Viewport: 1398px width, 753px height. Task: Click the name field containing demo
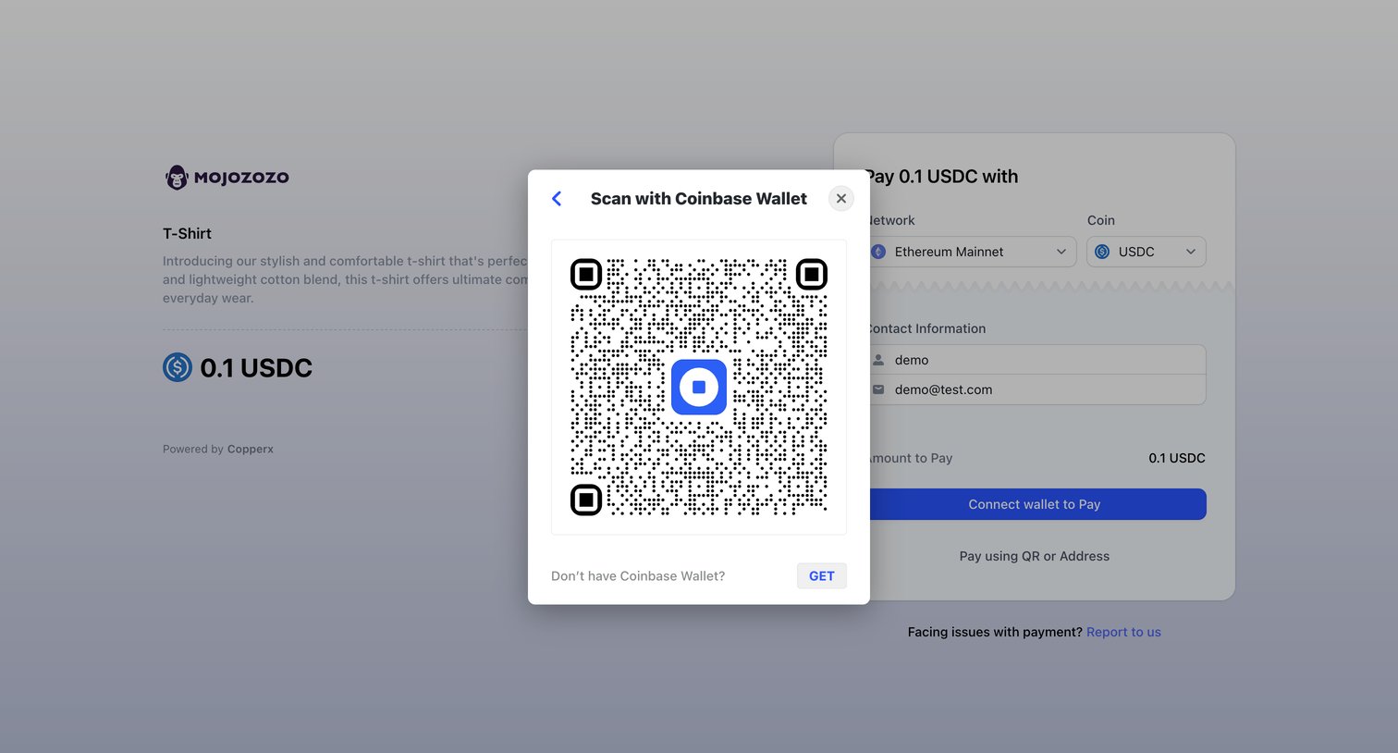pos(1036,360)
